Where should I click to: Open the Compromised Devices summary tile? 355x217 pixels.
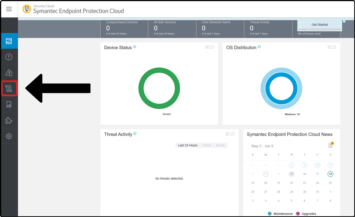coord(124,28)
